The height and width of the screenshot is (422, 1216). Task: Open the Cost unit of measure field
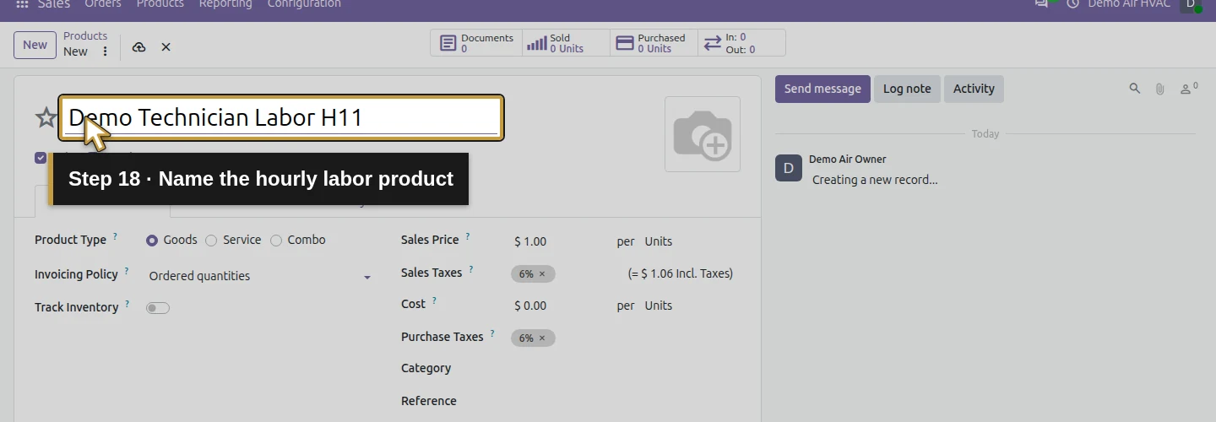659,306
